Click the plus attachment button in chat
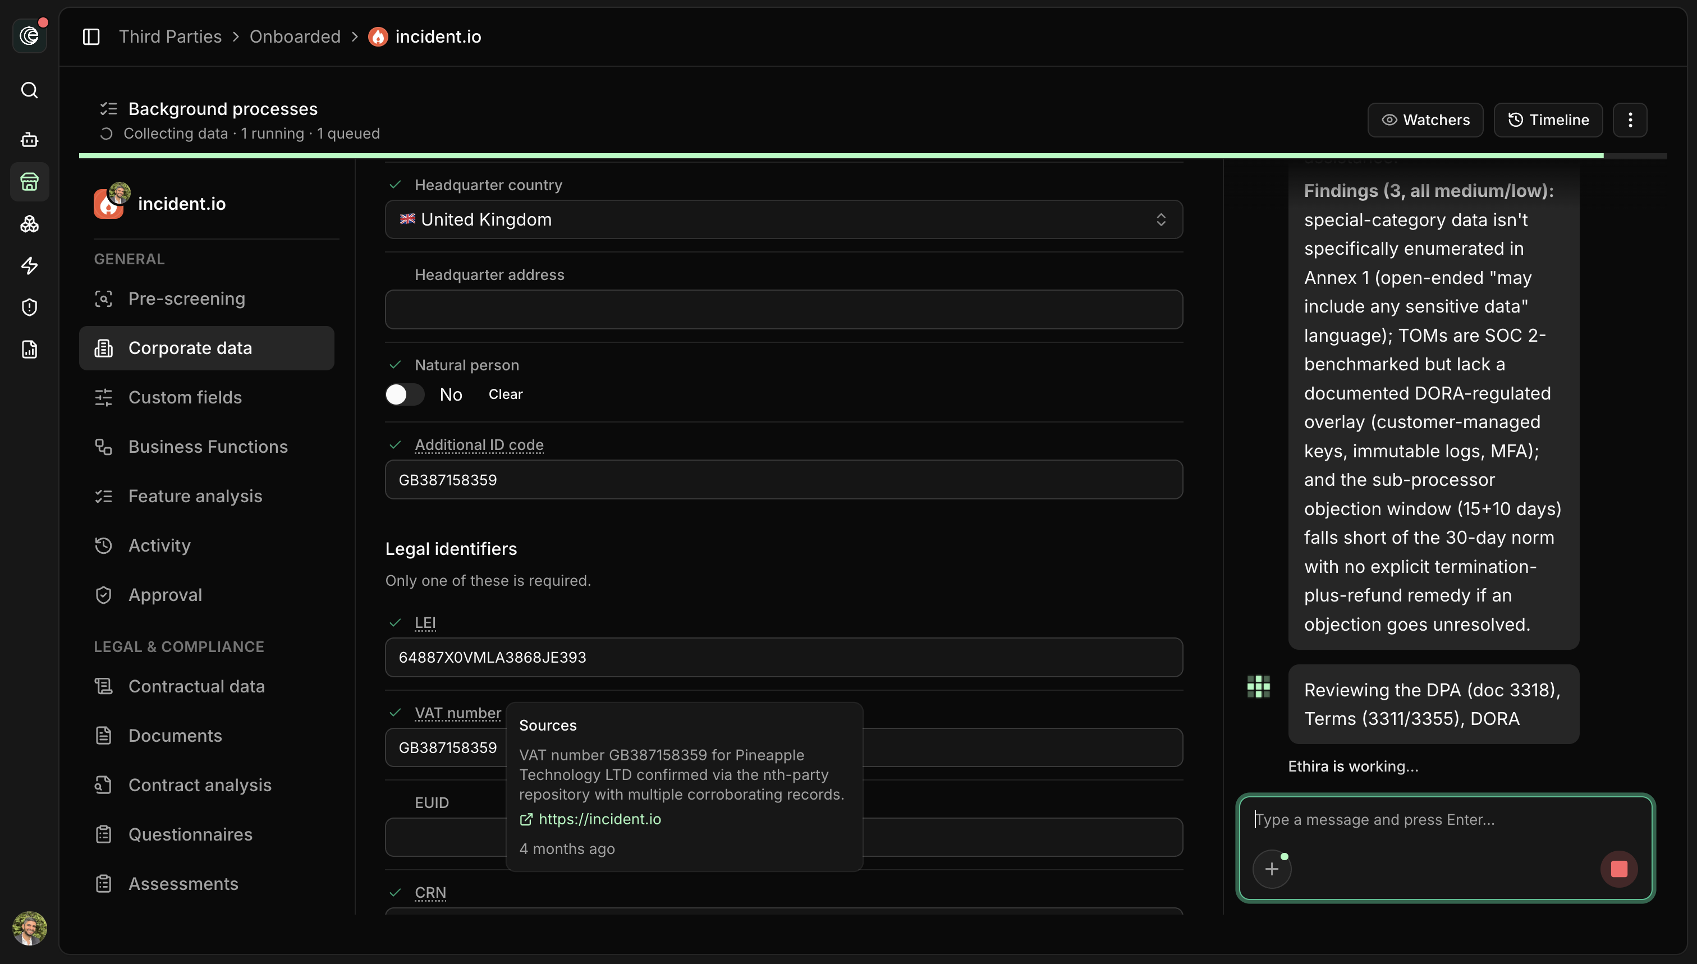The width and height of the screenshot is (1697, 964). (x=1271, y=869)
